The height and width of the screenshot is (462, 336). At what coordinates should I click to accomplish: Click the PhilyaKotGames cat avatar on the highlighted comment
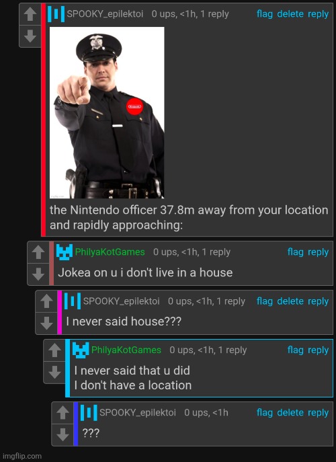coord(81,350)
